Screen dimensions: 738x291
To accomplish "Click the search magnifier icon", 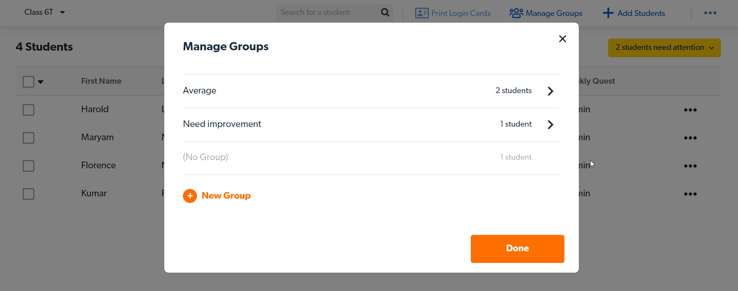I will point(385,12).
